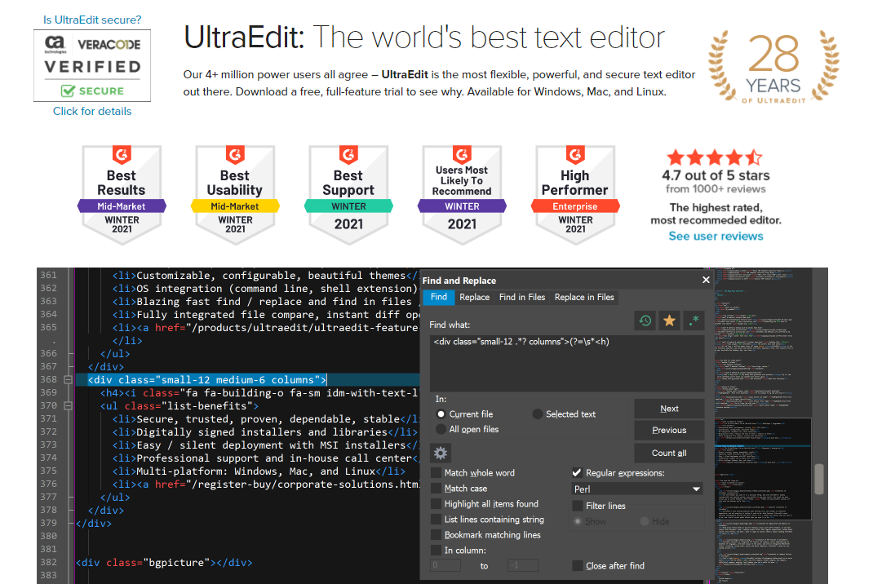The height and width of the screenshot is (584, 882).
Task: Add search to favorites with star icon
Action: [x=669, y=320]
